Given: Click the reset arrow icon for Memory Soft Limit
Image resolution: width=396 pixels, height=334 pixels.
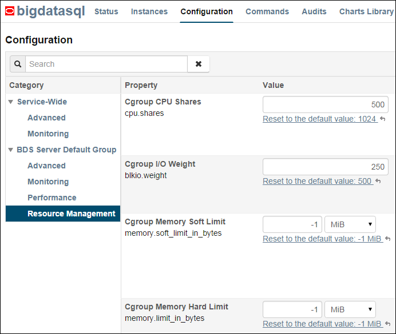Looking at the screenshot, I should click(388, 239).
